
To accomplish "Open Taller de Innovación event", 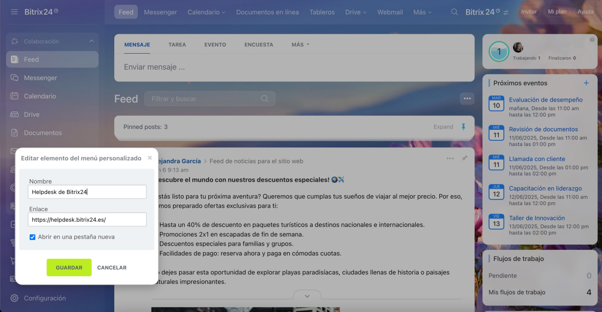I will tap(537, 218).
